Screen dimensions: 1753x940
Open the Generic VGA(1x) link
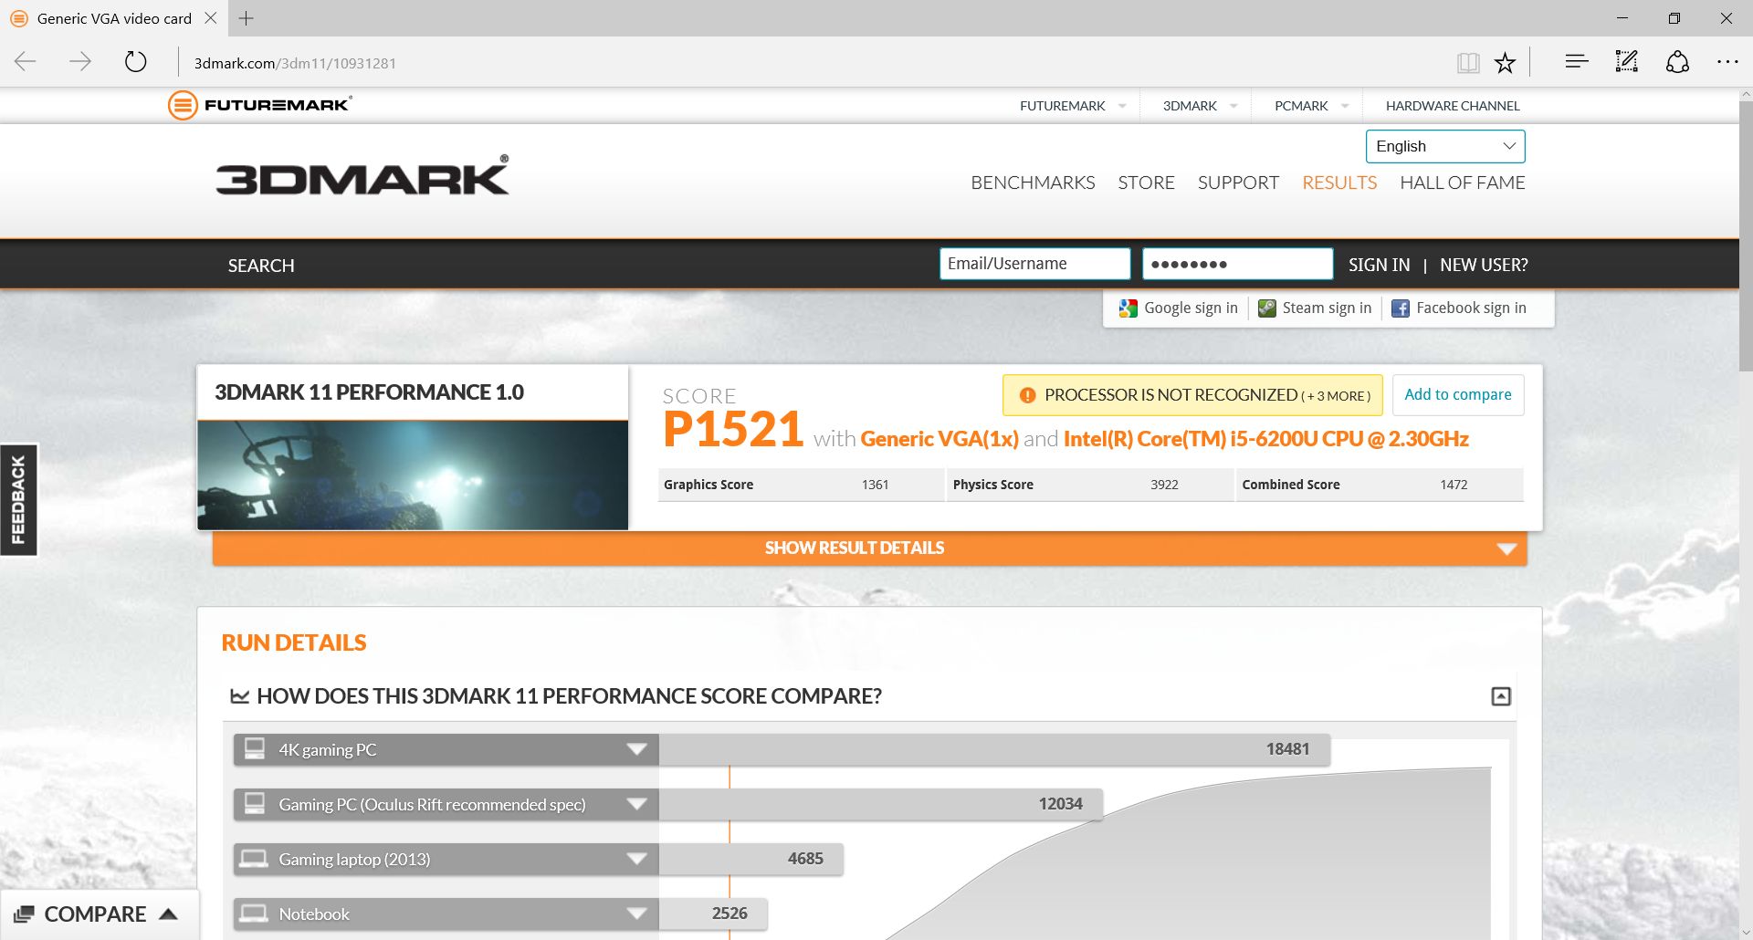(939, 439)
